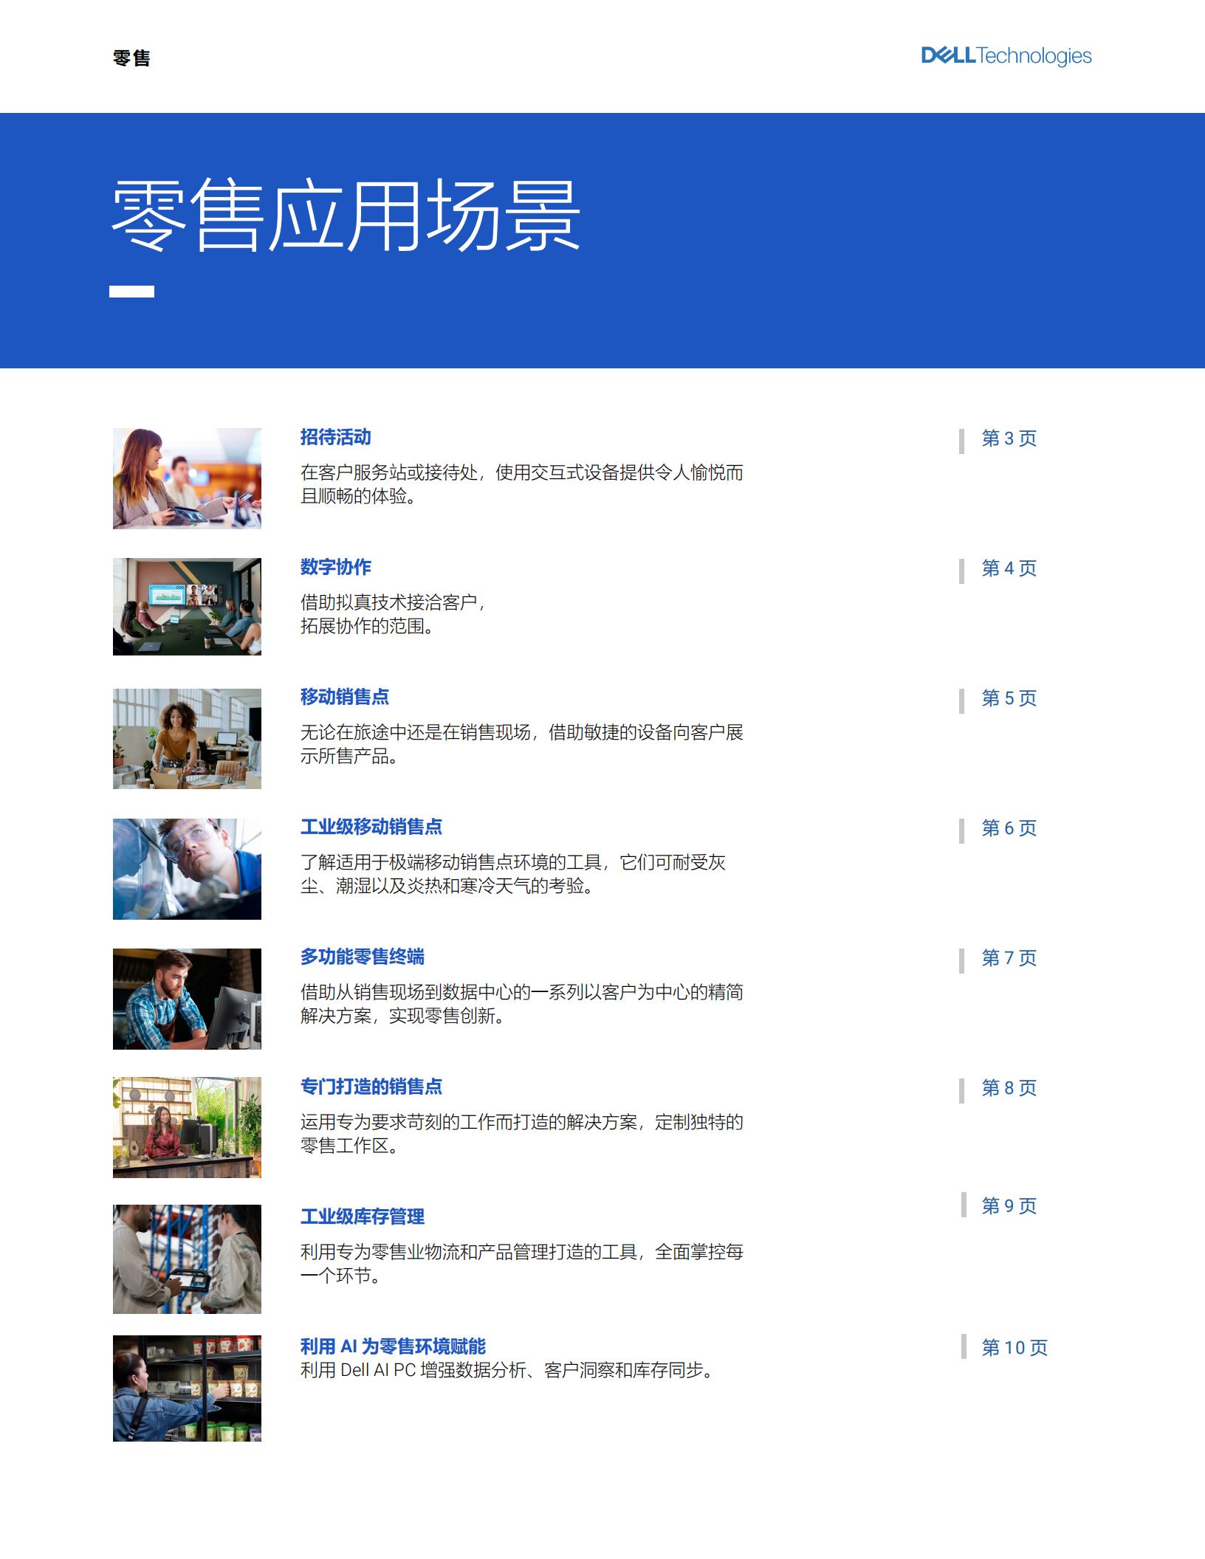Open the 数字协作 section link
This screenshot has width=1205, height=1559.
[x=335, y=567]
